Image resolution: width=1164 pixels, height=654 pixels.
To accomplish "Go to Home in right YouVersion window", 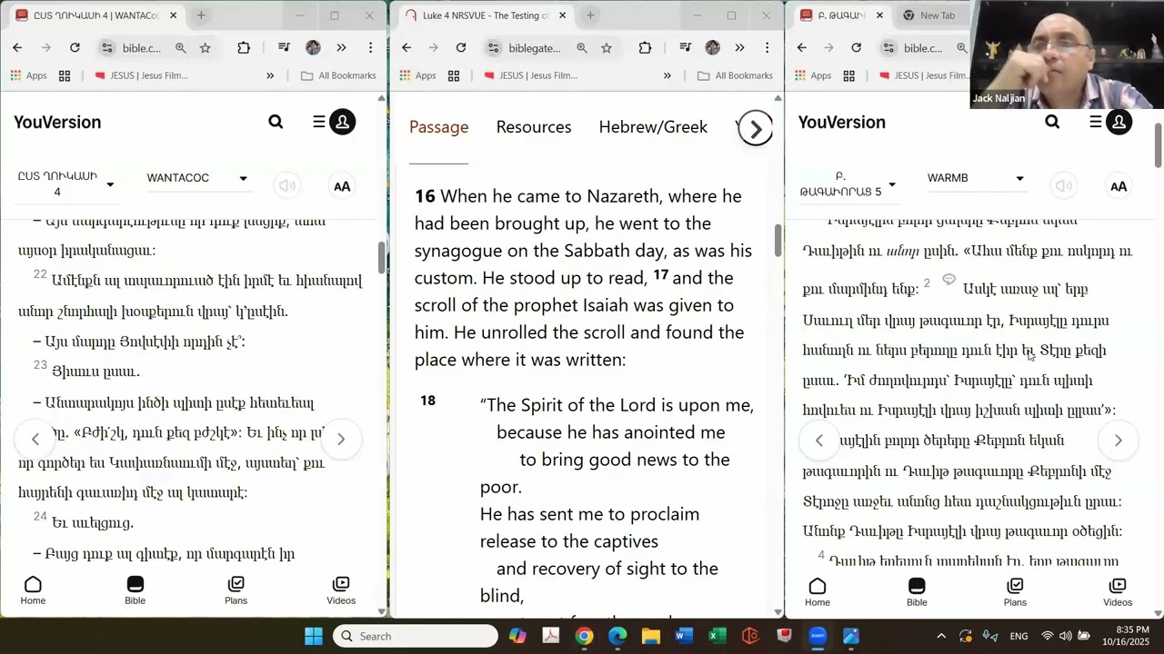I will (x=818, y=591).
